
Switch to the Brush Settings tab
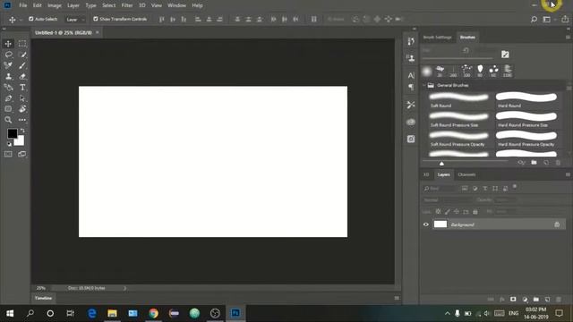pyautogui.click(x=438, y=38)
